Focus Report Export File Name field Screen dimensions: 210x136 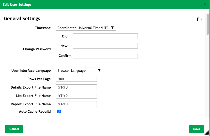(76, 104)
